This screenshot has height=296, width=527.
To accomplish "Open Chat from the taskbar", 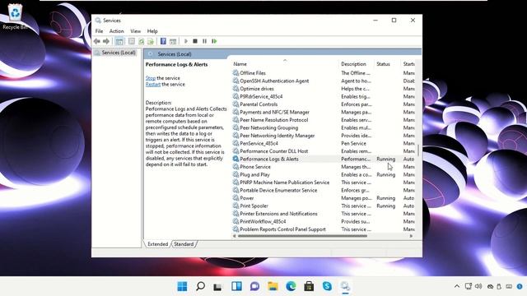I will [254, 286].
